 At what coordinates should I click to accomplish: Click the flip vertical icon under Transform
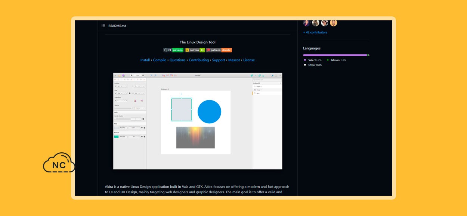click(x=142, y=101)
